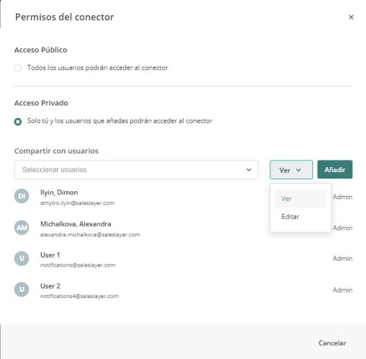Click the Admin role for User 2
Viewport: 366px width, 359px height.
(x=342, y=290)
